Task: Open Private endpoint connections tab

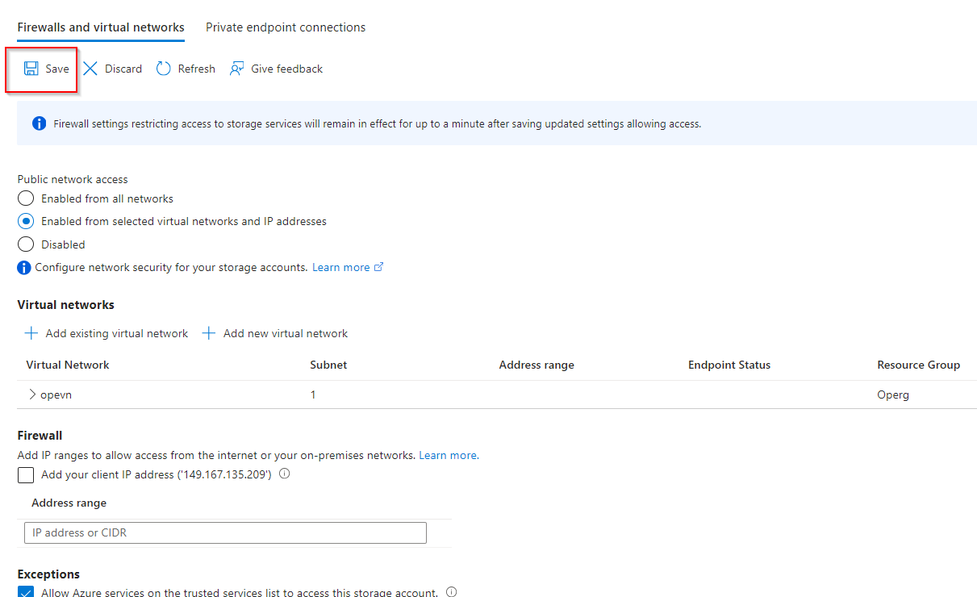Action: 286,27
